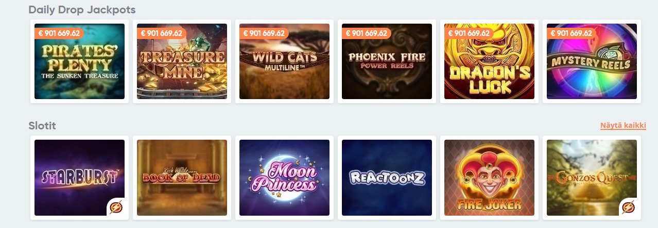Open the Starburst slot
Image resolution: width=658 pixels, height=228 pixels.
click(x=79, y=178)
